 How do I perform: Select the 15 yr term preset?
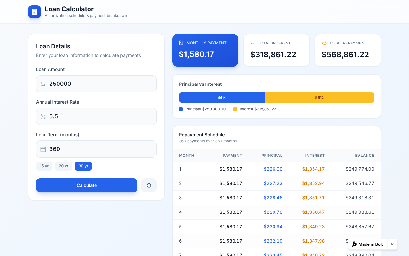pos(44,166)
